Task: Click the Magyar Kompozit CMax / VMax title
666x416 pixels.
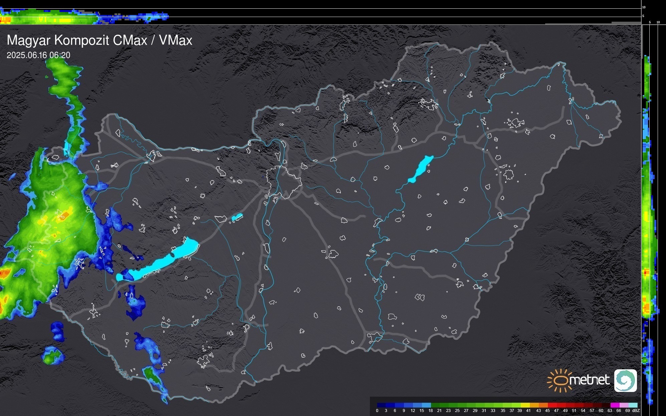Action: tap(99, 40)
